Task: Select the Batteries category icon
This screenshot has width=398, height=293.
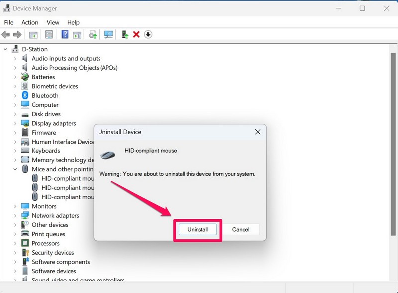Action: (x=25, y=77)
